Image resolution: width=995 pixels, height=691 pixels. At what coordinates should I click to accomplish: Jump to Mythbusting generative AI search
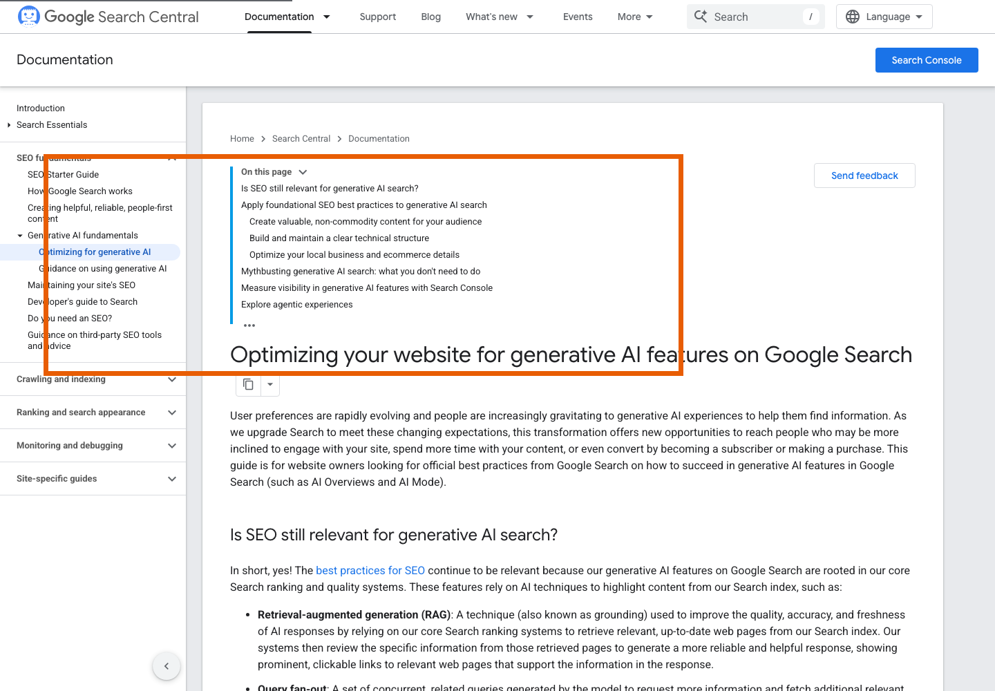pyautogui.click(x=361, y=272)
